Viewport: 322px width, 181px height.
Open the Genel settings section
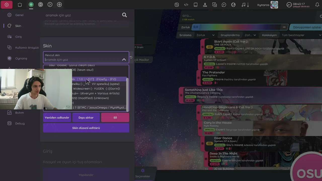coord(19,15)
